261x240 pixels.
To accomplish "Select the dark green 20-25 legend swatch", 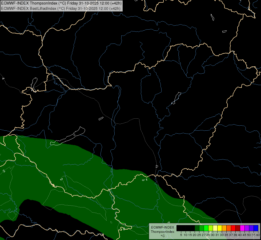I will 197,228.
